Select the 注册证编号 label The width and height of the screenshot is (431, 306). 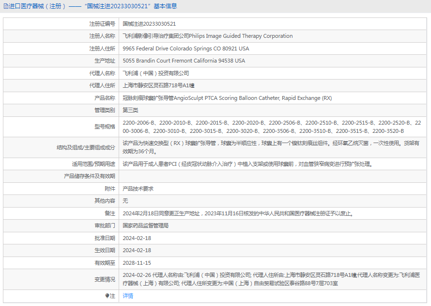(102, 24)
